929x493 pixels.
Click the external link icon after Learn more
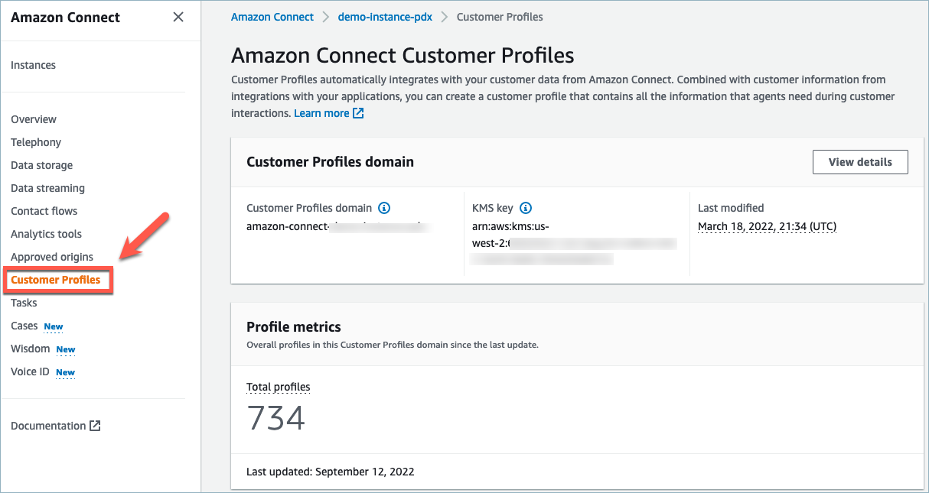pos(357,112)
